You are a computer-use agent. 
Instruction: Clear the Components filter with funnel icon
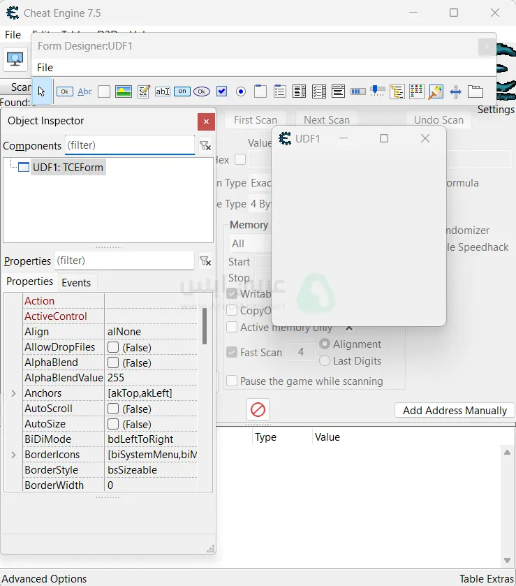205,145
